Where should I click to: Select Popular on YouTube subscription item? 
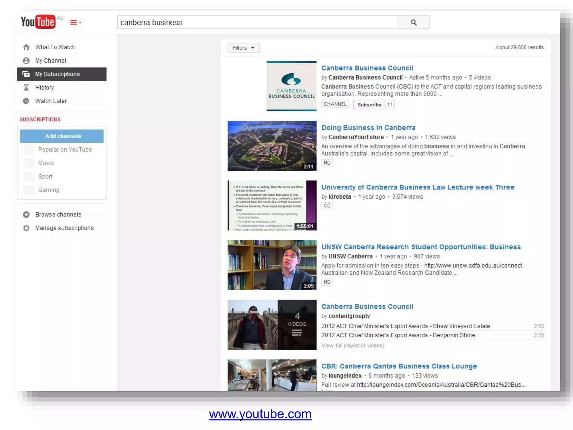coord(65,150)
